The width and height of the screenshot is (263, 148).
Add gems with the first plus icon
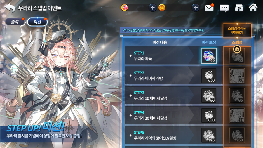[x=153, y=8]
